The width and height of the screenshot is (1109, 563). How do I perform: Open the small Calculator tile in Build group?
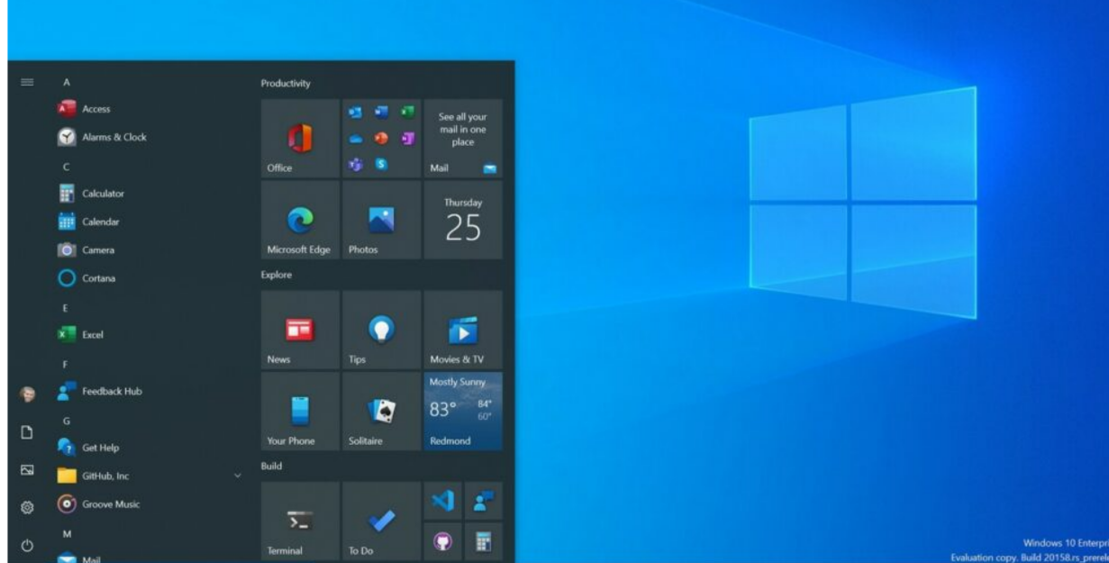point(484,542)
